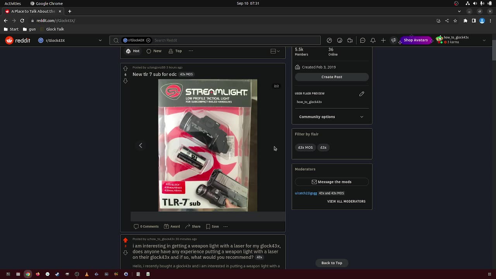
Task: Change post layout view dropdown
Action: click(275, 51)
